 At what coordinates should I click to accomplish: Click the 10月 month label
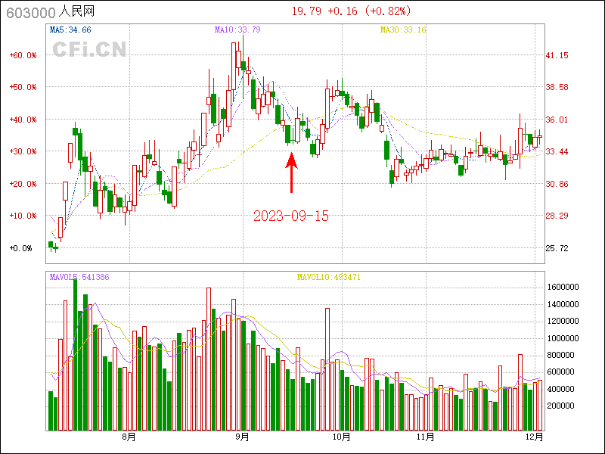click(x=342, y=437)
